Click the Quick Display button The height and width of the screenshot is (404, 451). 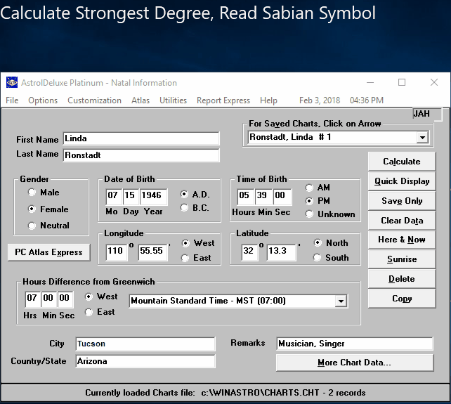(402, 181)
